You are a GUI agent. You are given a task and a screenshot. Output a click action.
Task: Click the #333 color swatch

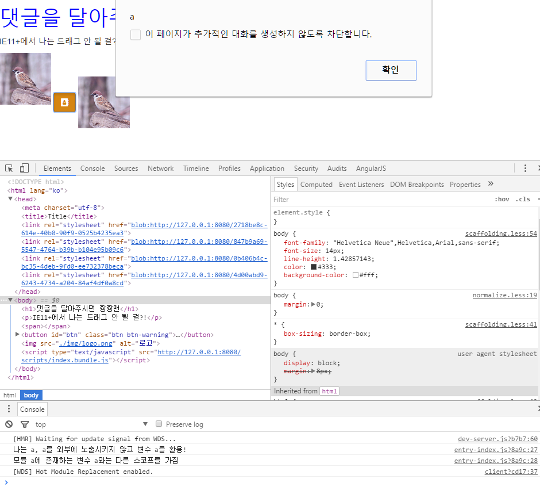click(x=314, y=267)
